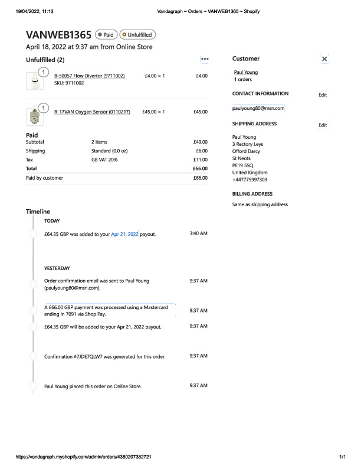Click quantity badge on Oxygen Sensor image
Image resolution: width=361 pixels, height=468 pixels.
click(43, 108)
